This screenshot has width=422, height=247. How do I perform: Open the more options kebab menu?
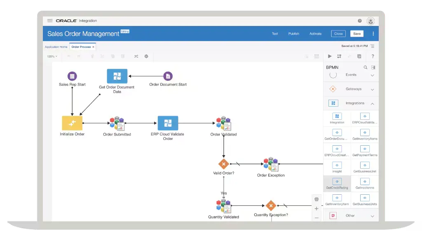[x=373, y=34]
